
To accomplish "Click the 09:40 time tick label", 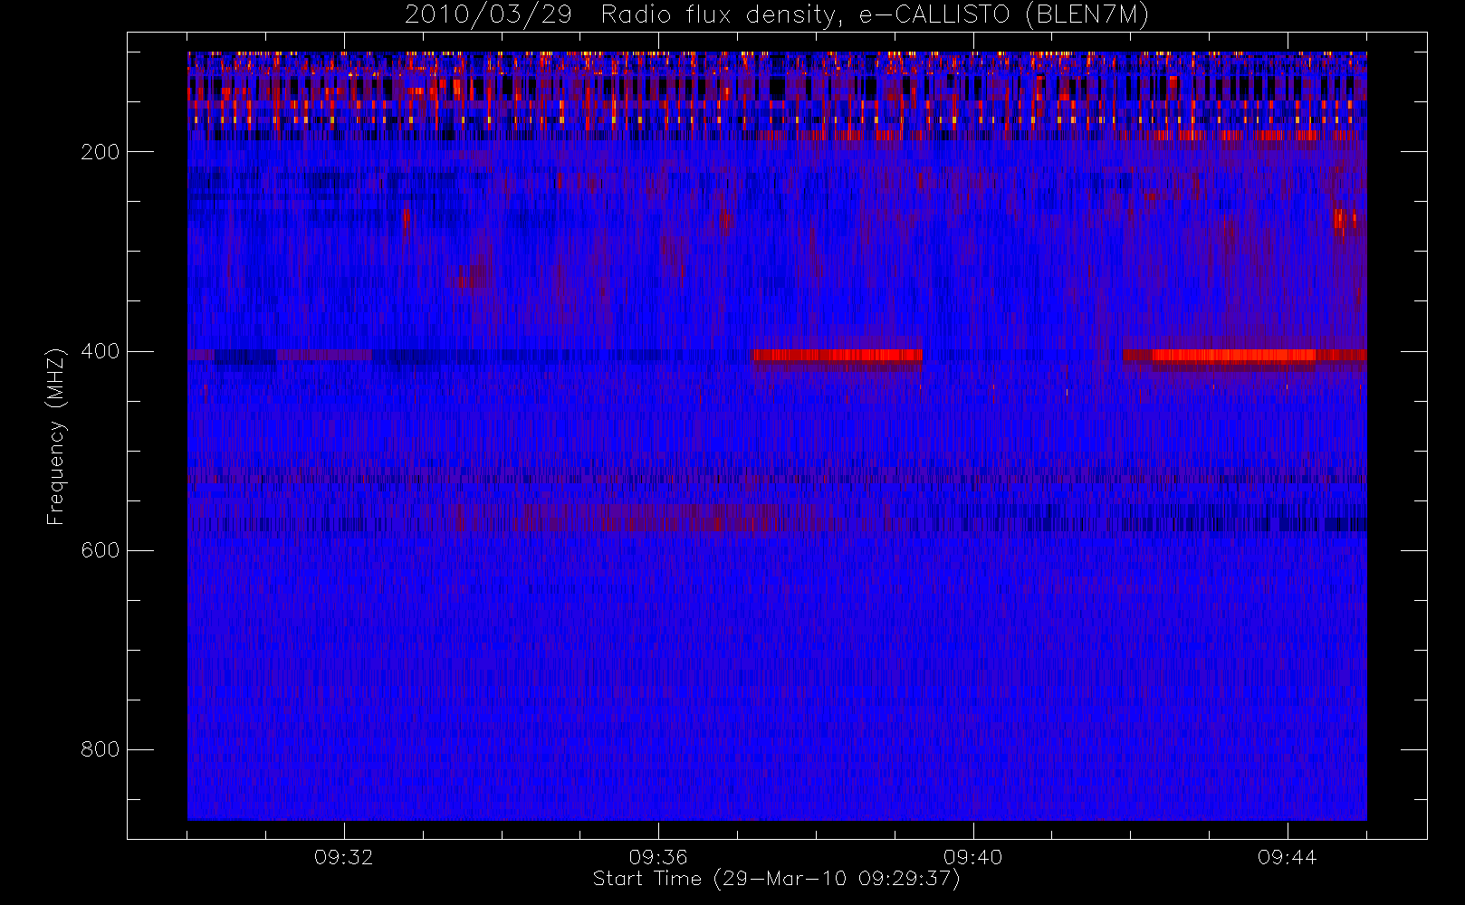I will 972,857.
